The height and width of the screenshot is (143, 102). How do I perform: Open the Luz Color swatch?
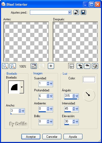click(x=89, y=80)
